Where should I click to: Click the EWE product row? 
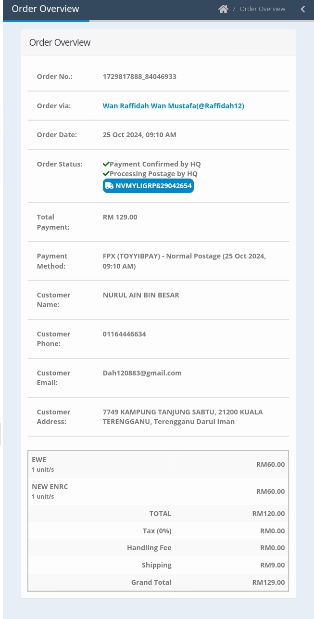pos(158,464)
